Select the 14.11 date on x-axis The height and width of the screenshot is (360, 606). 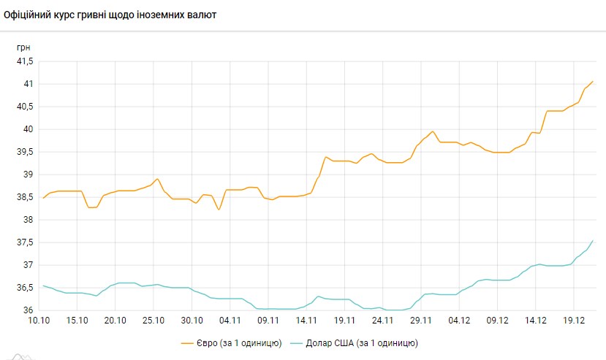point(307,320)
